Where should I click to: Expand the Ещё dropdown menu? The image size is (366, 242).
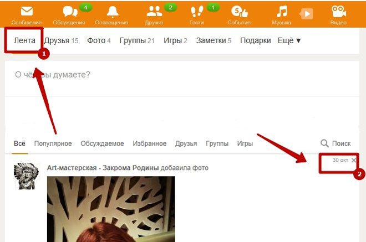pos(289,40)
